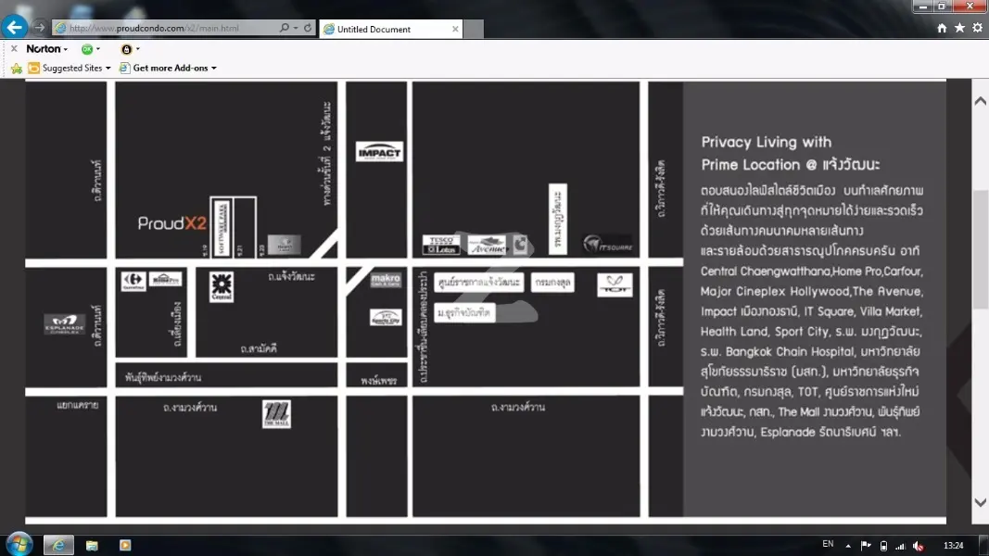
Task: Show hidden system tray icons
Action: tap(848, 546)
